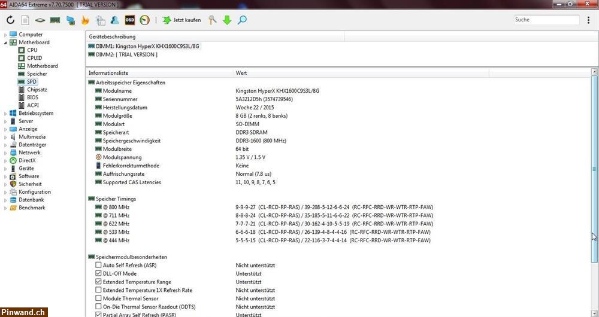The height and width of the screenshot is (317, 599).
Task: Select DIMM1 Kingston HyperX device entry
Action: [x=147, y=46]
